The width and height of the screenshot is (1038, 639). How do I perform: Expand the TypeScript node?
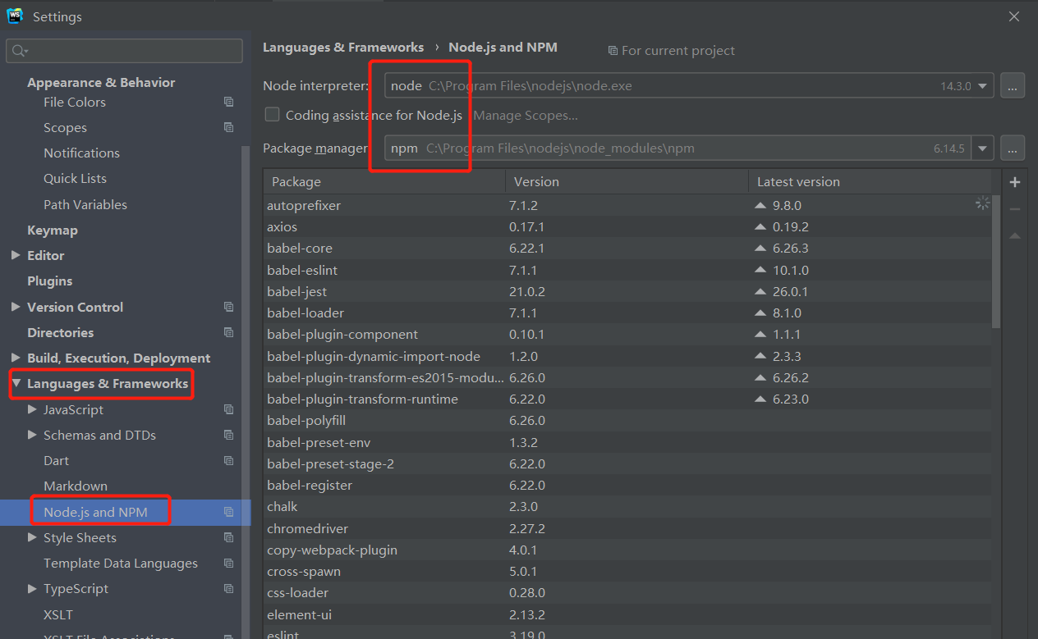pos(32,589)
